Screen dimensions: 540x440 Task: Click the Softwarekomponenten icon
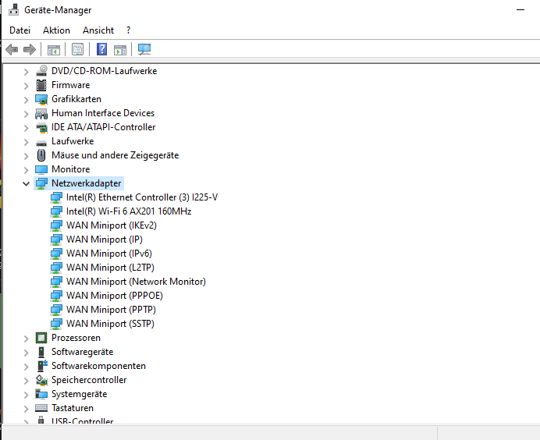[x=42, y=366]
